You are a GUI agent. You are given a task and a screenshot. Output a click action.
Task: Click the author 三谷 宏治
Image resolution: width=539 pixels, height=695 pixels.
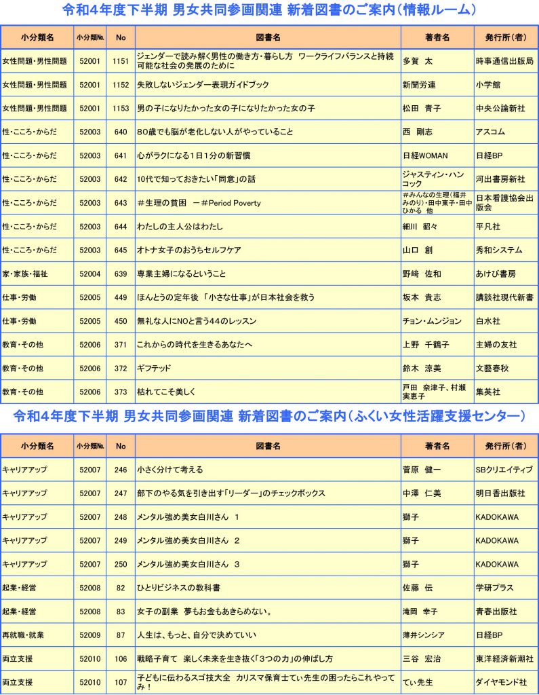point(422,658)
